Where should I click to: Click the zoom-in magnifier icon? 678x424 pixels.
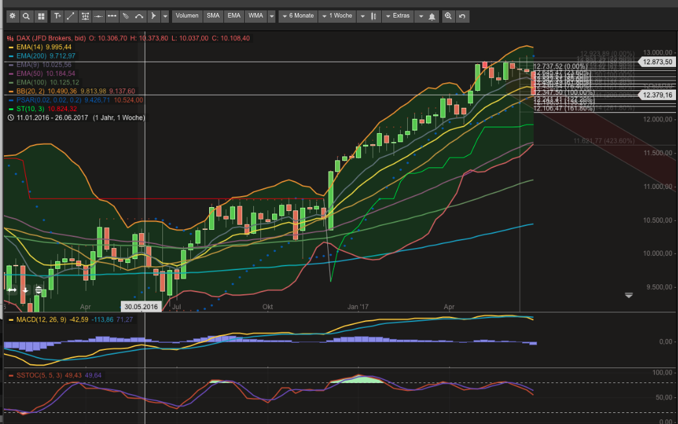click(x=448, y=16)
